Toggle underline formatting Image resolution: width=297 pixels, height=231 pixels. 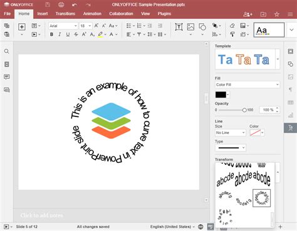[68, 34]
